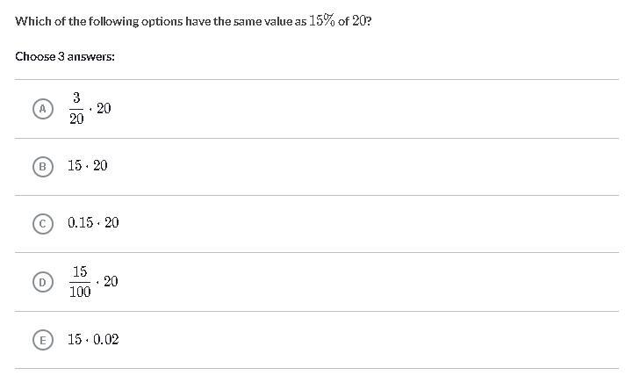Click the '0.02' number in option E
640x390 pixels.
105,339
